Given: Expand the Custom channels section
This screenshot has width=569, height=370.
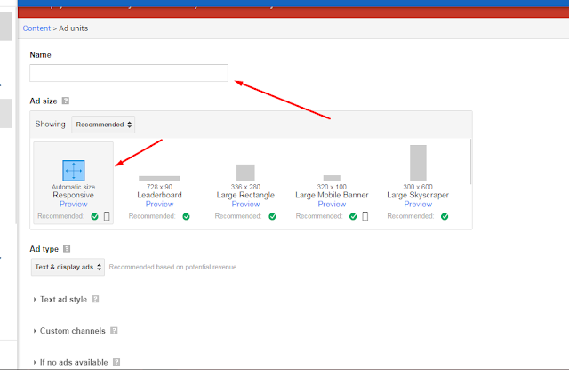Looking at the screenshot, I should pos(69,331).
